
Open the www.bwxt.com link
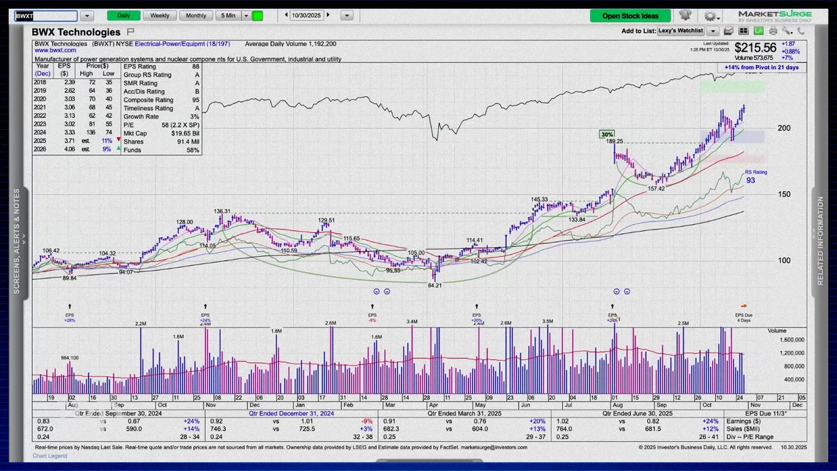55,51
